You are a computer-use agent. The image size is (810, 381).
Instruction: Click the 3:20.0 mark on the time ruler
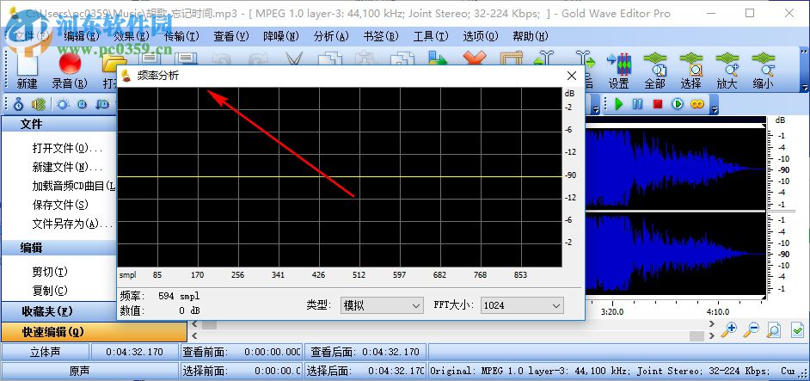[613, 311]
